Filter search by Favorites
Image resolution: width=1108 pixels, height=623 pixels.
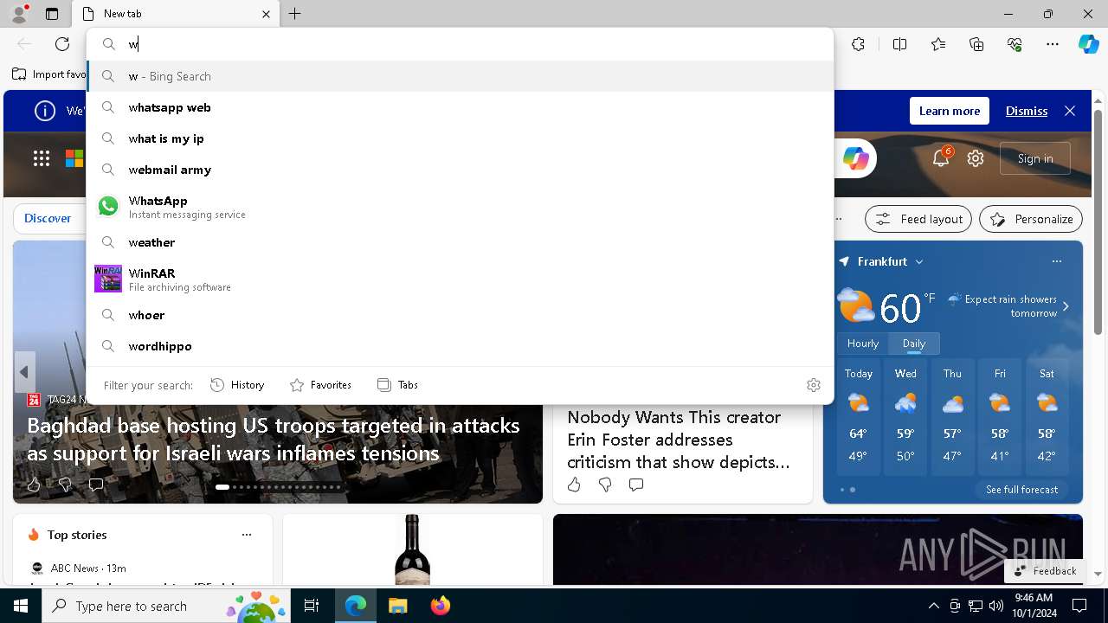[320, 385]
